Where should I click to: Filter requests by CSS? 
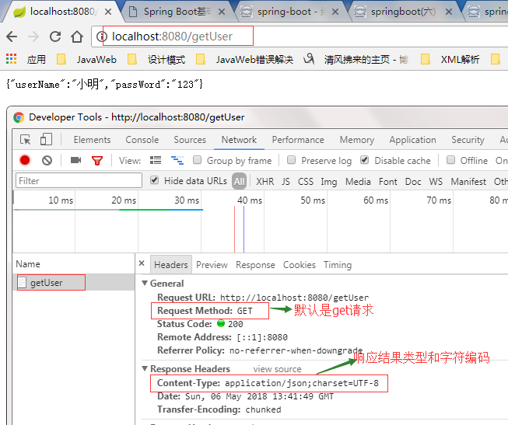coord(306,181)
